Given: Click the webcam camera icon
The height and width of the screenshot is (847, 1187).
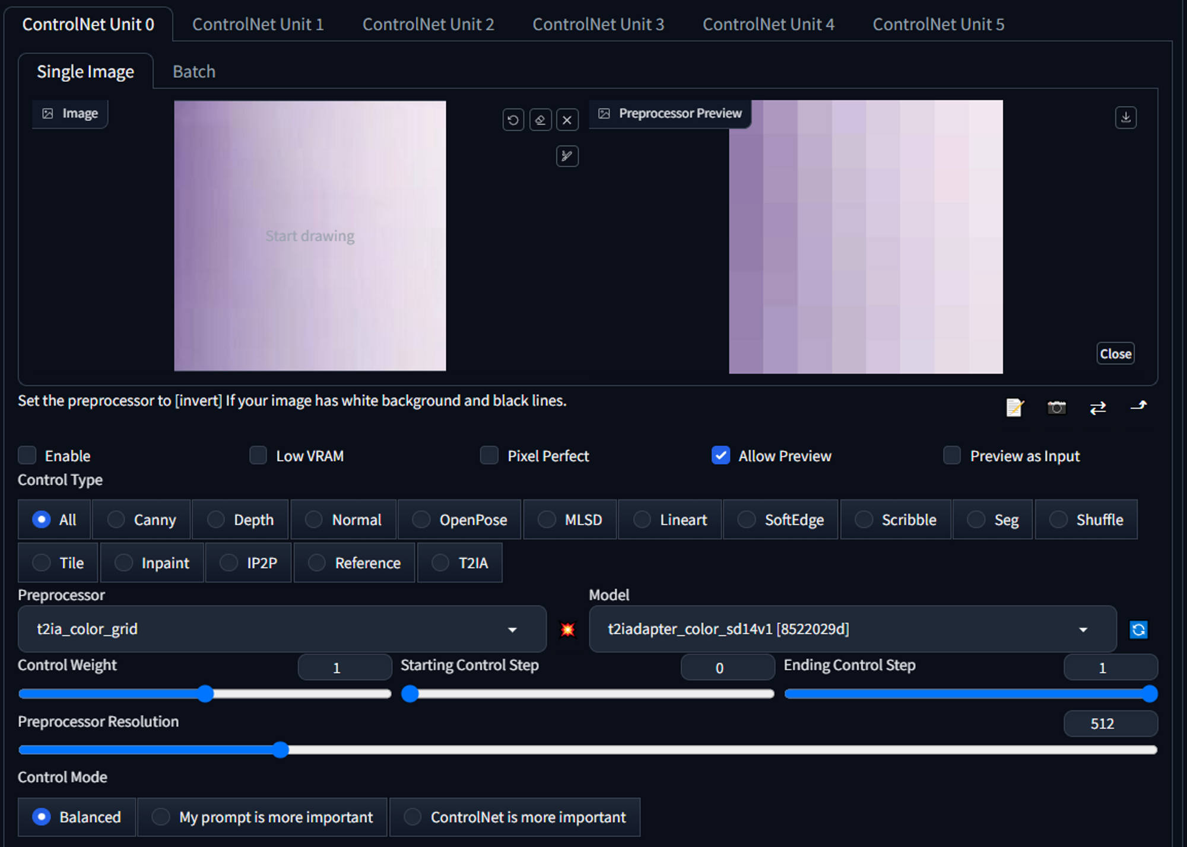Looking at the screenshot, I should click(x=1056, y=407).
